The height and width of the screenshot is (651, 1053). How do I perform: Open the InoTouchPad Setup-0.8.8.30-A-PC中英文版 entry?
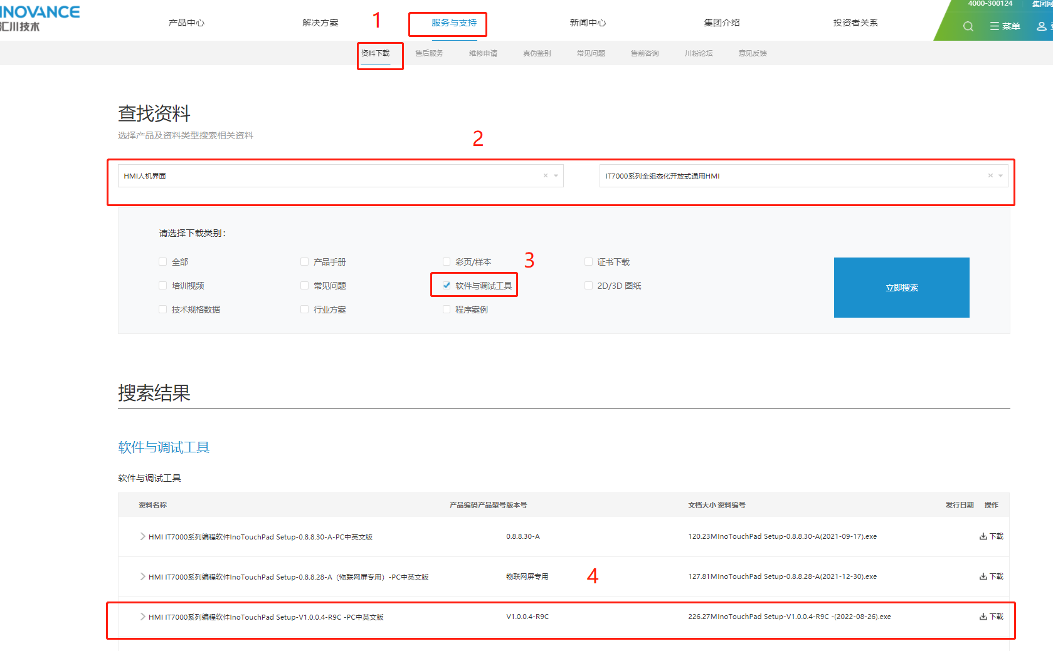point(260,537)
